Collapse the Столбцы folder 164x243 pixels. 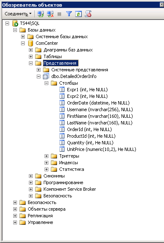(46, 83)
